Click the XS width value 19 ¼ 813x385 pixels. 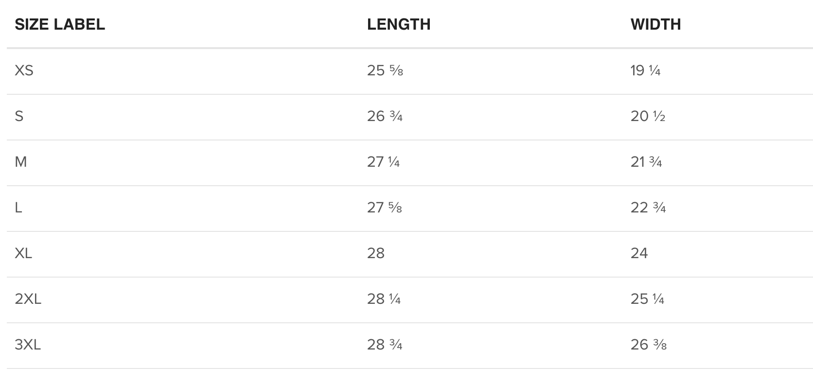tap(645, 70)
